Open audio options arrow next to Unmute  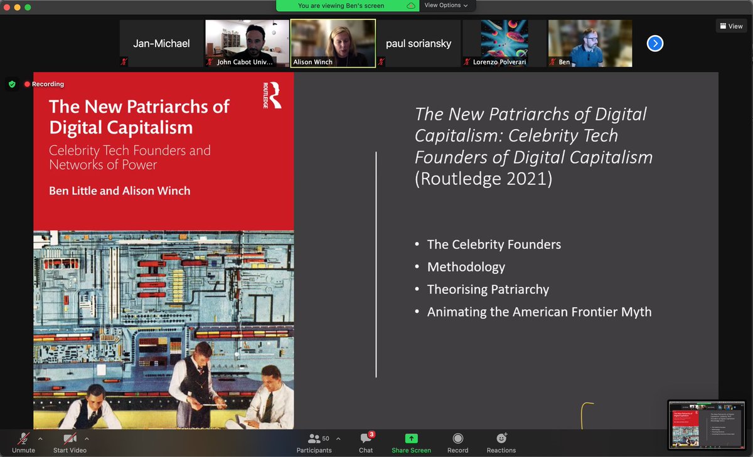(x=41, y=438)
